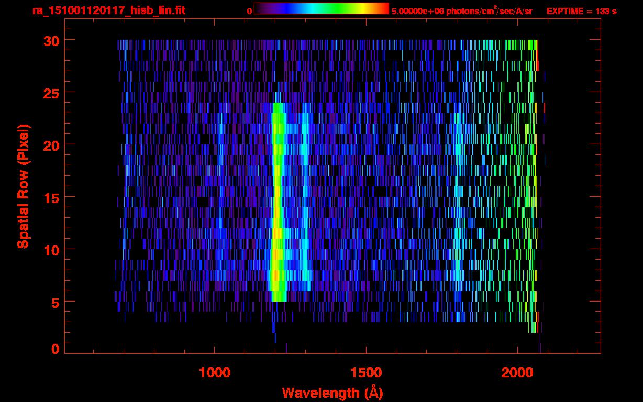643x402 pixels.
Task: Click the 2000 tick label on wavelength axis
Action: pos(517,373)
